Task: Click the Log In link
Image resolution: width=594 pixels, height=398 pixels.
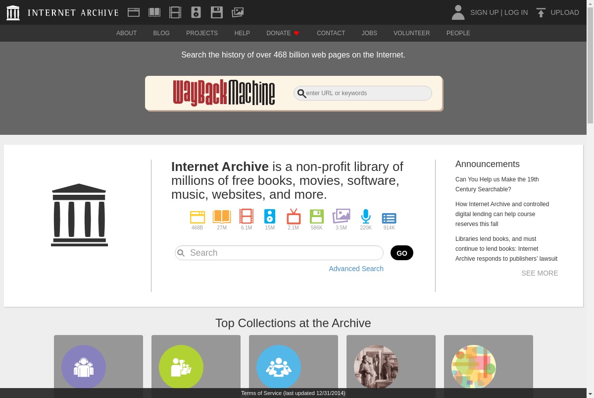Action: click(x=516, y=12)
